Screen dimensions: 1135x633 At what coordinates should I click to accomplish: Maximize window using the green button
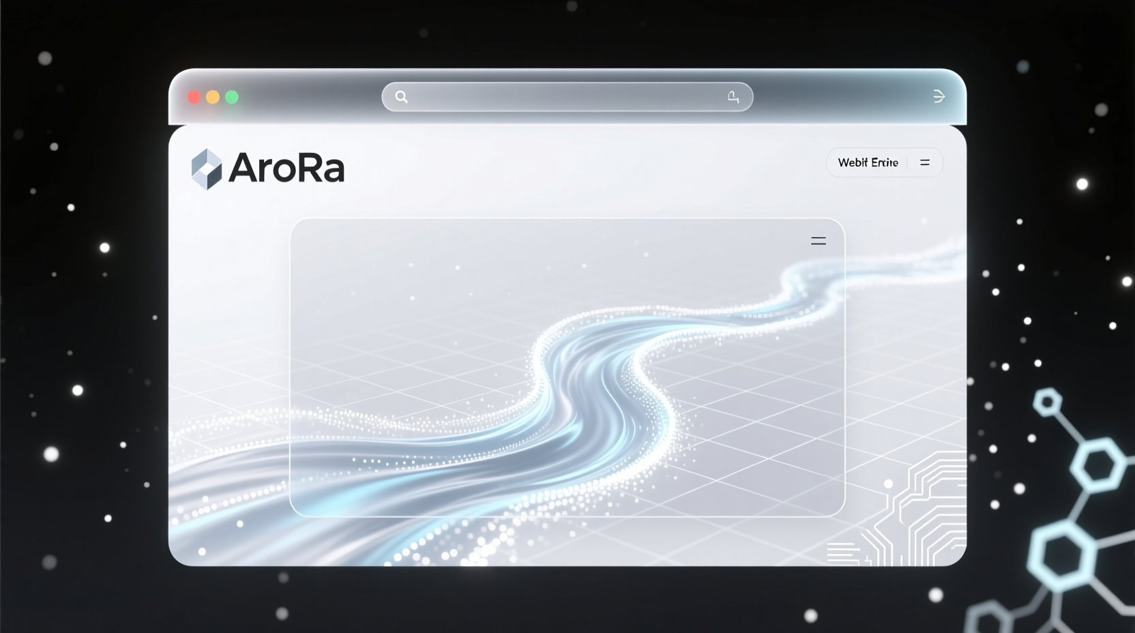pyautogui.click(x=232, y=97)
